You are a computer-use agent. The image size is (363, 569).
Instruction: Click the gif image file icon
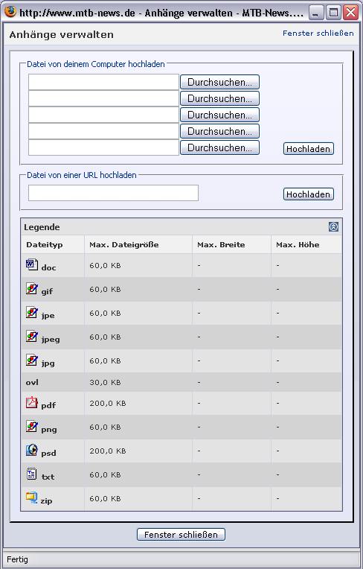[32, 288]
